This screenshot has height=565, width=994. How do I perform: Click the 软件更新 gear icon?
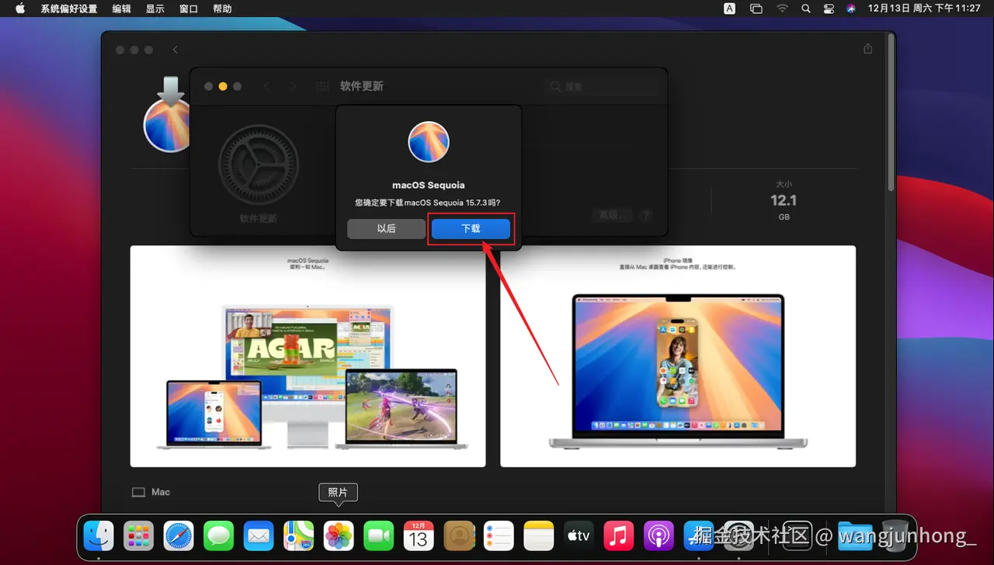pyautogui.click(x=259, y=165)
